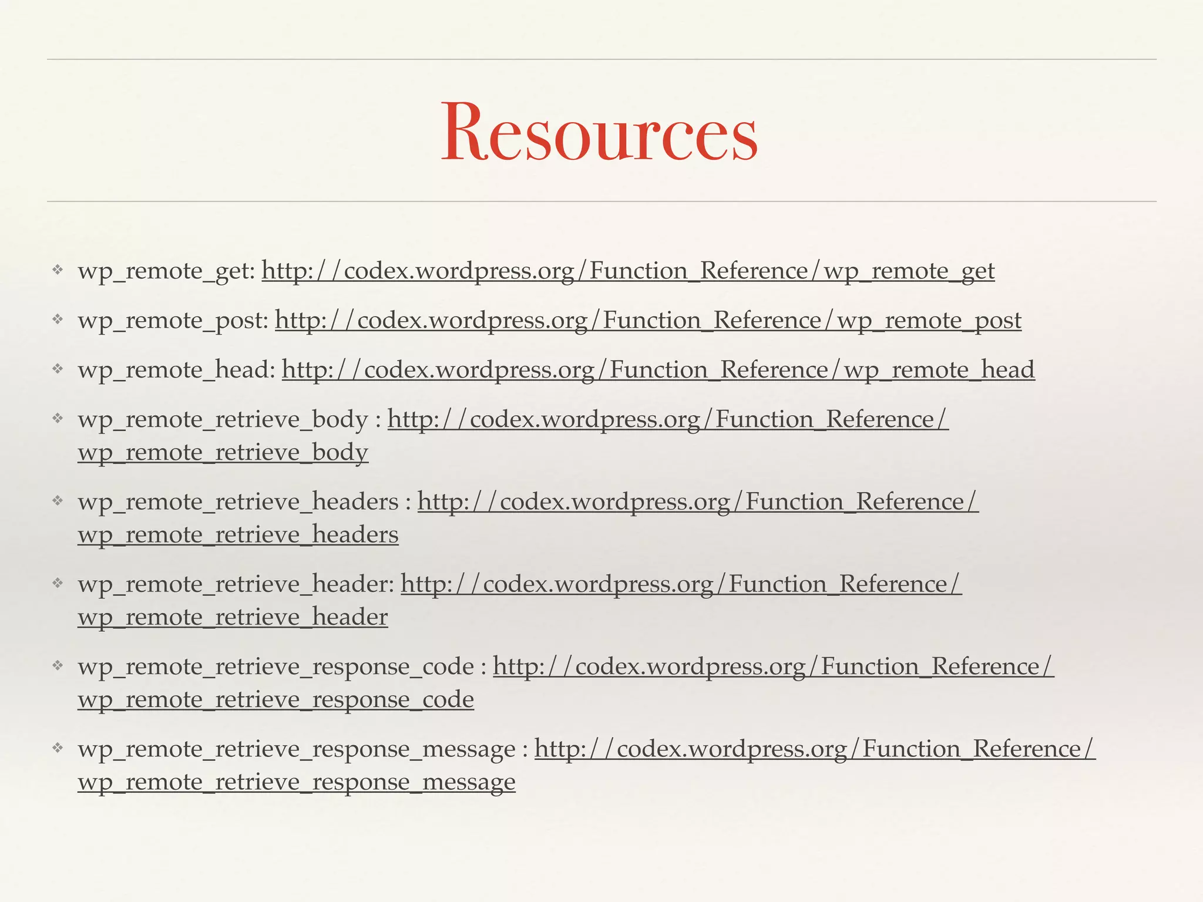The width and height of the screenshot is (1203, 902).
Task: Open the wp_remote_get codex link
Action: (628, 271)
